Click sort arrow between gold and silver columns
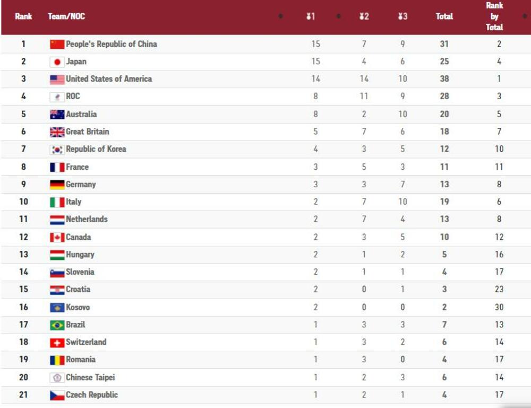The height and width of the screenshot is (408, 531). [x=338, y=16]
